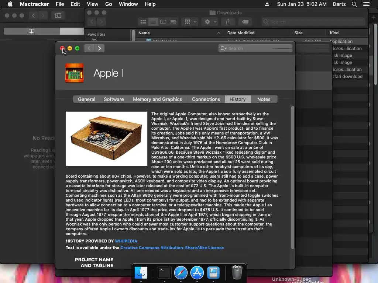The image size is (378, 283).
Task: Go back in Apple I window
Action: (x=89, y=48)
